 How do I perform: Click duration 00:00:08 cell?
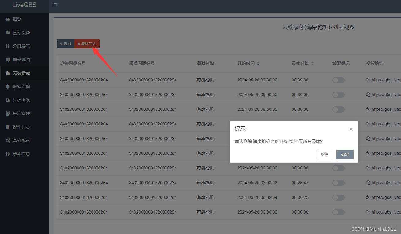[x=300, y=212]
